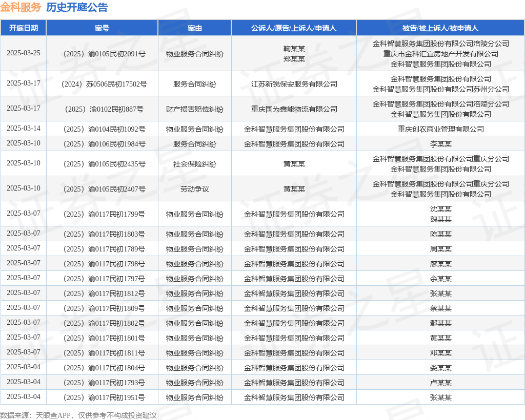Image resolution: width=525 pixels, height=420 pixels.
Task: Click the 数据来源 天眼查APP footer note
Action: [x=78, y=415]
